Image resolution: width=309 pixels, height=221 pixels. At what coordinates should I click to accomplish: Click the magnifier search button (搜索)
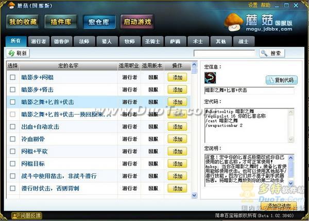(271, 53)
